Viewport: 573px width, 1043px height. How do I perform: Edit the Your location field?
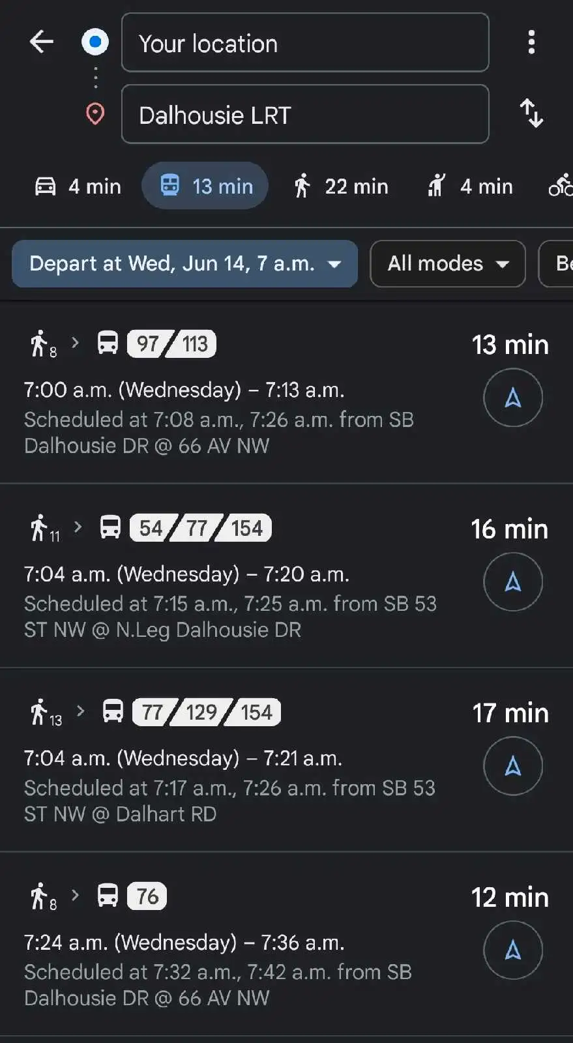point(305,42)
